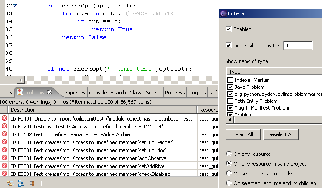Click the error icon beside the F0401 import error
This screenshot has height=188, width=322.
coord(5,119)
